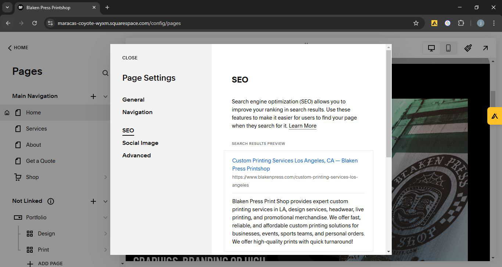Expand preview with the arrow icon
This screenshot has width=502, height=267.
pos(485,48)
